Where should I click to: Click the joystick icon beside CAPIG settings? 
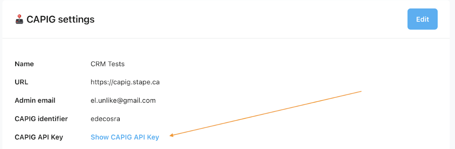tap(19, 19)
